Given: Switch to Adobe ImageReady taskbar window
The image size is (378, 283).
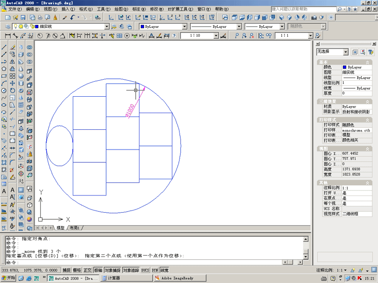Looking at the screenshot, I should coord(180,278).
